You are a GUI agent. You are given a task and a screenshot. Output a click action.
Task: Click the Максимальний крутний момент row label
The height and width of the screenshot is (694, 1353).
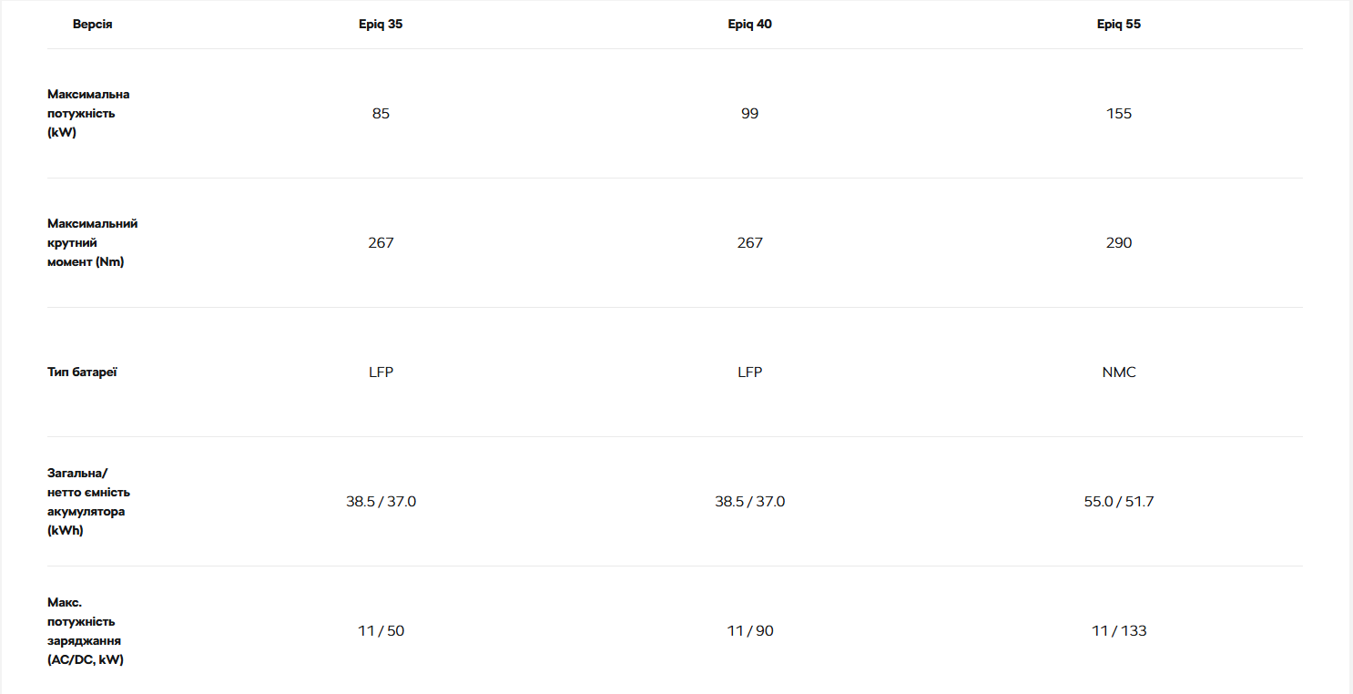pyautogui.click(x=92, y=243)
